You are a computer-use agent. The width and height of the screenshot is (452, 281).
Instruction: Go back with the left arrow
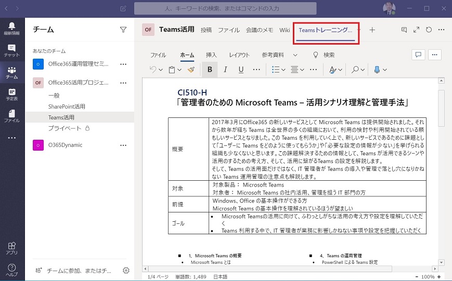(6, 8)
